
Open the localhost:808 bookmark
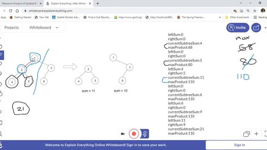(160, 17)
